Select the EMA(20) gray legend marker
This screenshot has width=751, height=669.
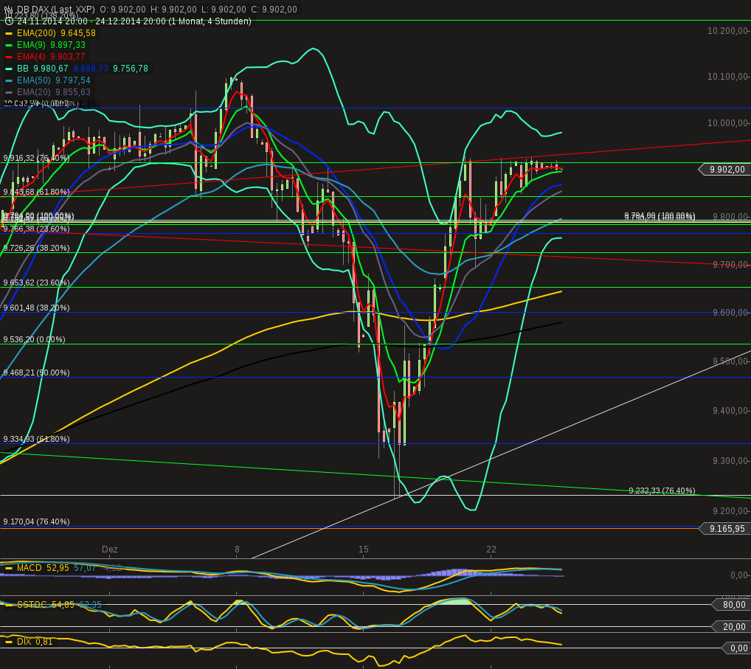point(9,92)
